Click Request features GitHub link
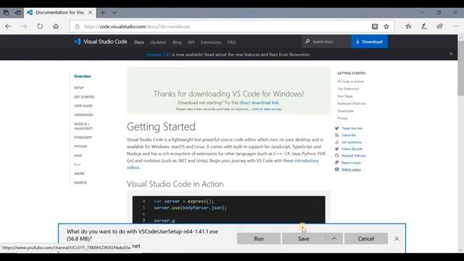 [x=354, y=156]
